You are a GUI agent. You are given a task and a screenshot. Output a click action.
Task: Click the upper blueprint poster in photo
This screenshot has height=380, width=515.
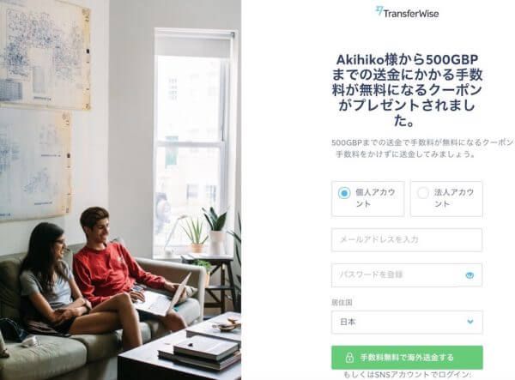(x=45, y=54)
